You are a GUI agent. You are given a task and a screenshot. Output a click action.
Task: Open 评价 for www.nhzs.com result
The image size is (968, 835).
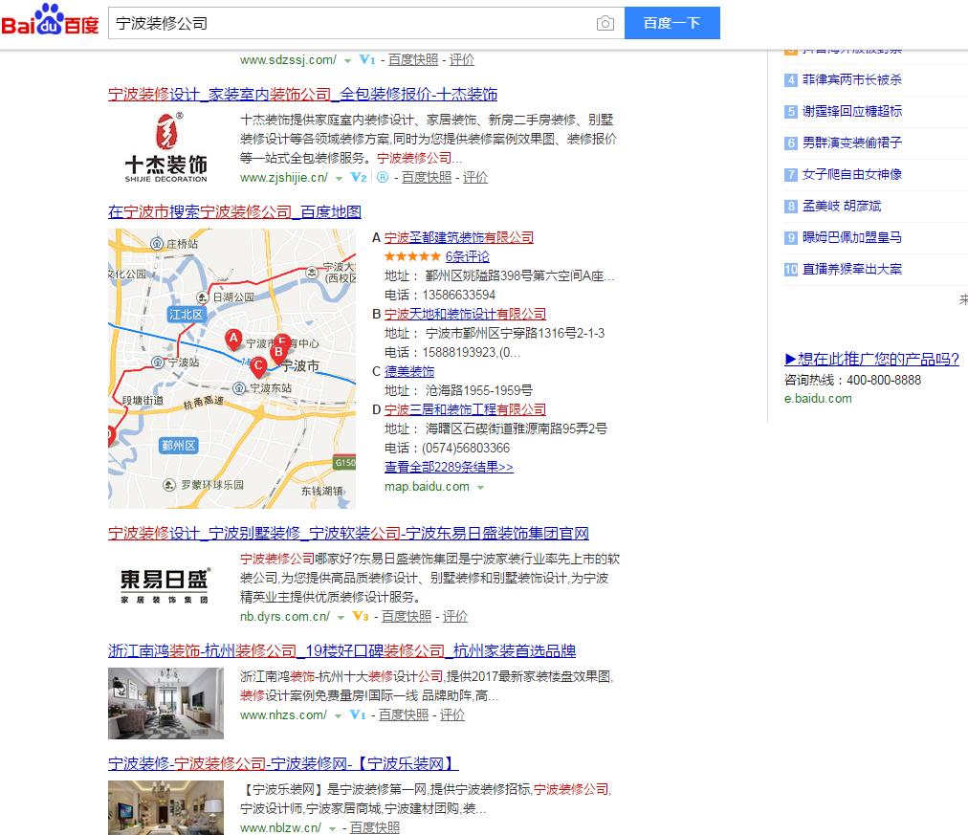452,714
